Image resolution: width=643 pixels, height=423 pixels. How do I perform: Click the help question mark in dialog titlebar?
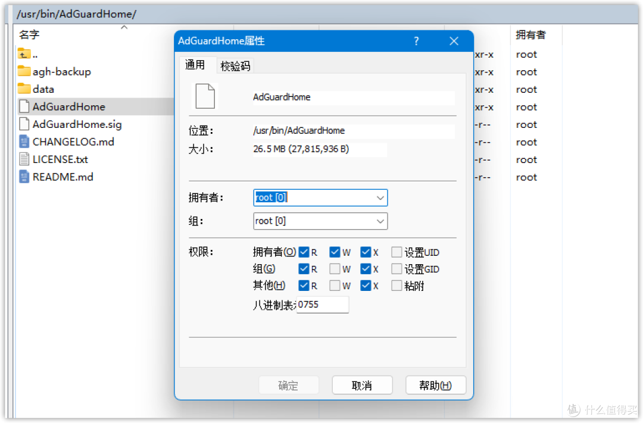click(416, 41)
